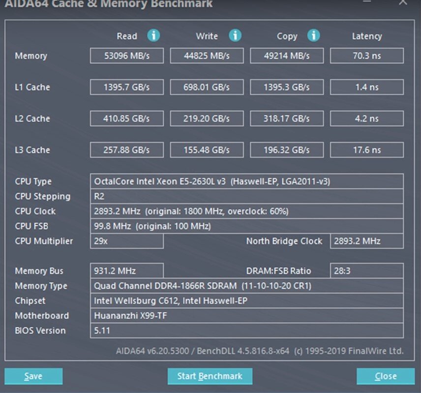Close the window with the title bar X

pyautogui.click(x=403, y=2)
